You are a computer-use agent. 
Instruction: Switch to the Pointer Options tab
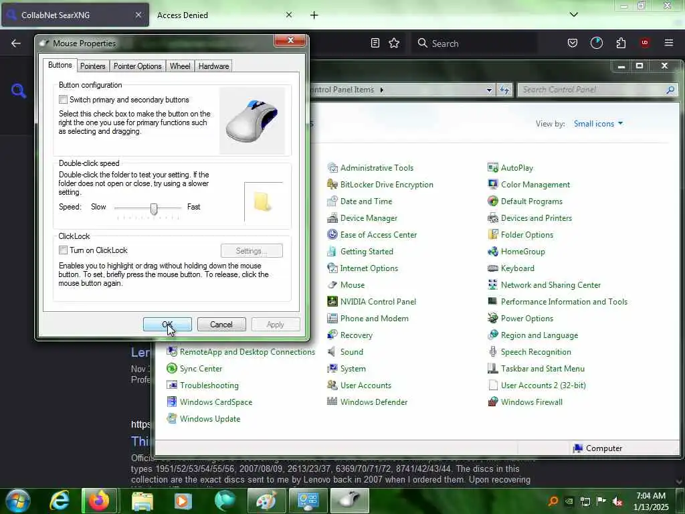click(138, 66)
